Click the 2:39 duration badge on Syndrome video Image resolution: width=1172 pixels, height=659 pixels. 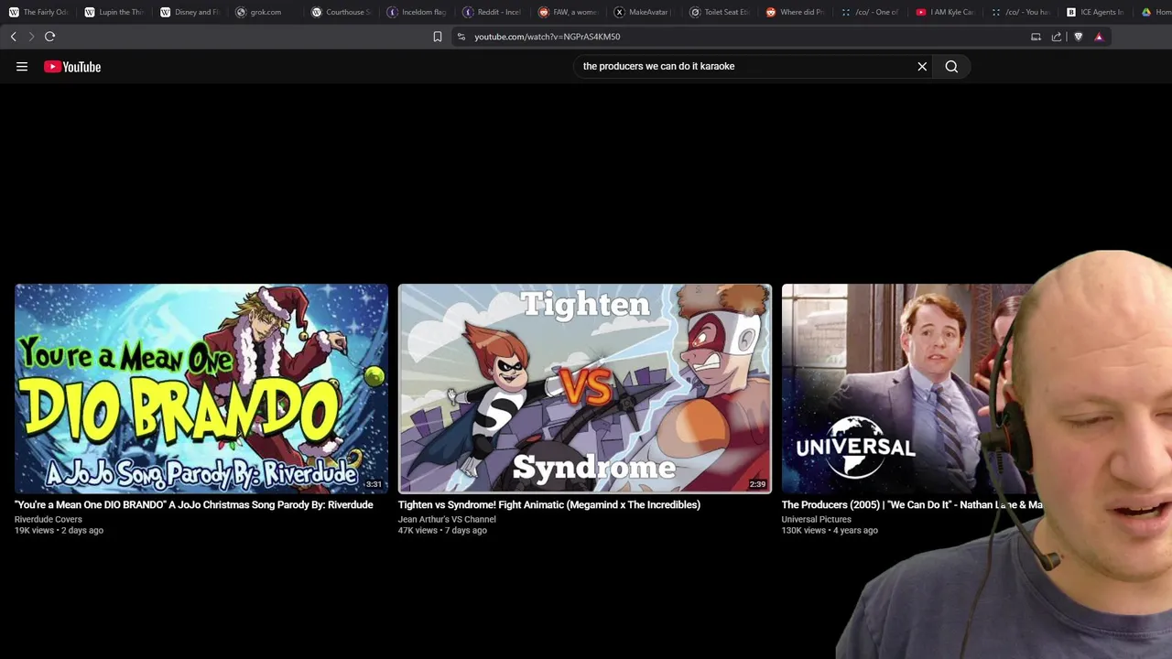(x=757, y=484)
